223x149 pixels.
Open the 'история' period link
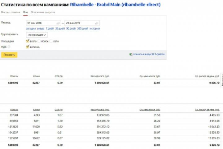(94, 29)
